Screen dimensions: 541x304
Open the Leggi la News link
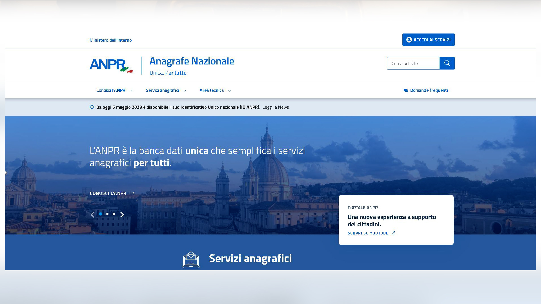[276, 107]
